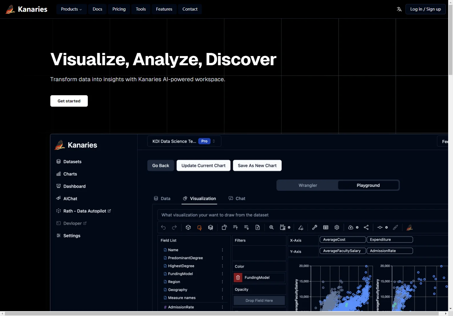Open the orange mark type icon
This screenshot has width=453, height=316.
click(x=199, y=228)
